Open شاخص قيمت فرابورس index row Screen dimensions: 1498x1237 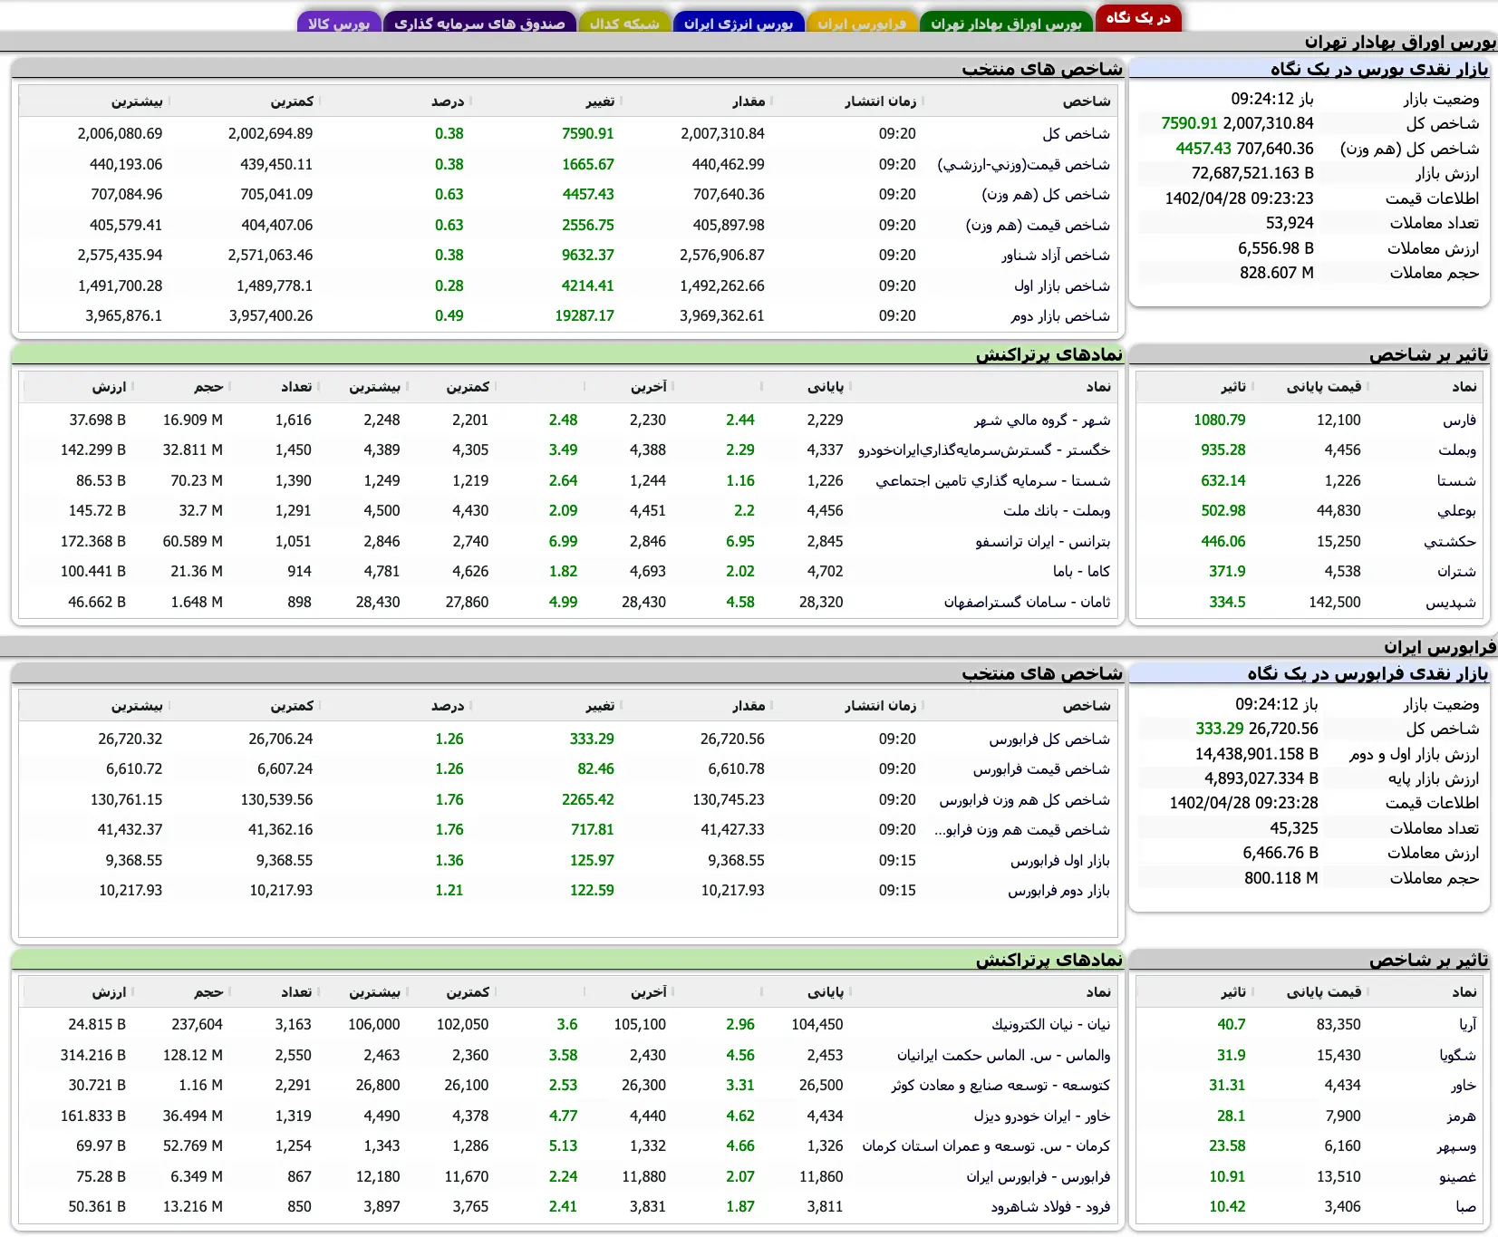click(568, 768)
